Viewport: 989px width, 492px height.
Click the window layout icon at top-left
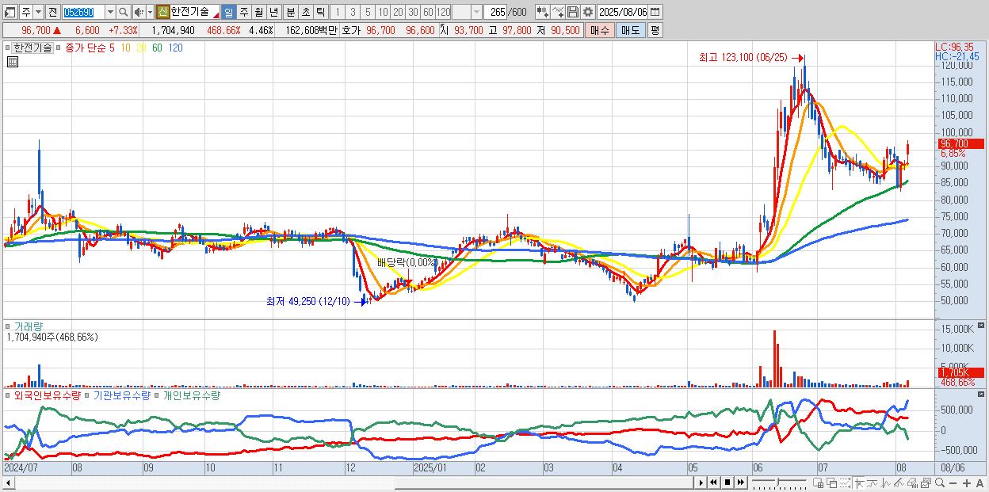[10, 12]
